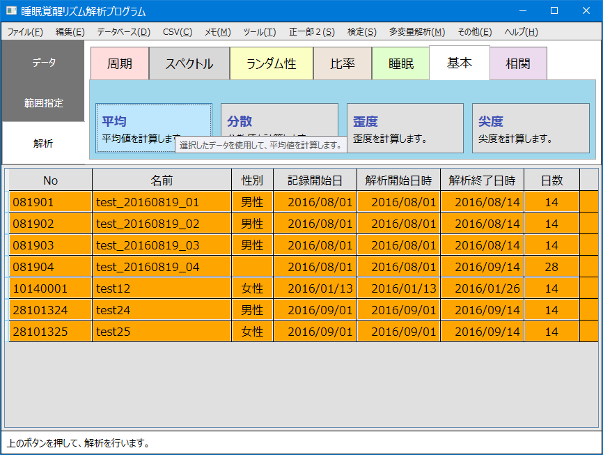The height and width of the screenshot is (455, 603).
Task: Click end date 2016/09/14 in test_20160819_04 row
Action: (482, 267)
